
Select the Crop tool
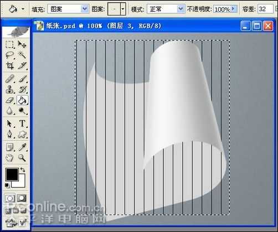pos(9,65)
